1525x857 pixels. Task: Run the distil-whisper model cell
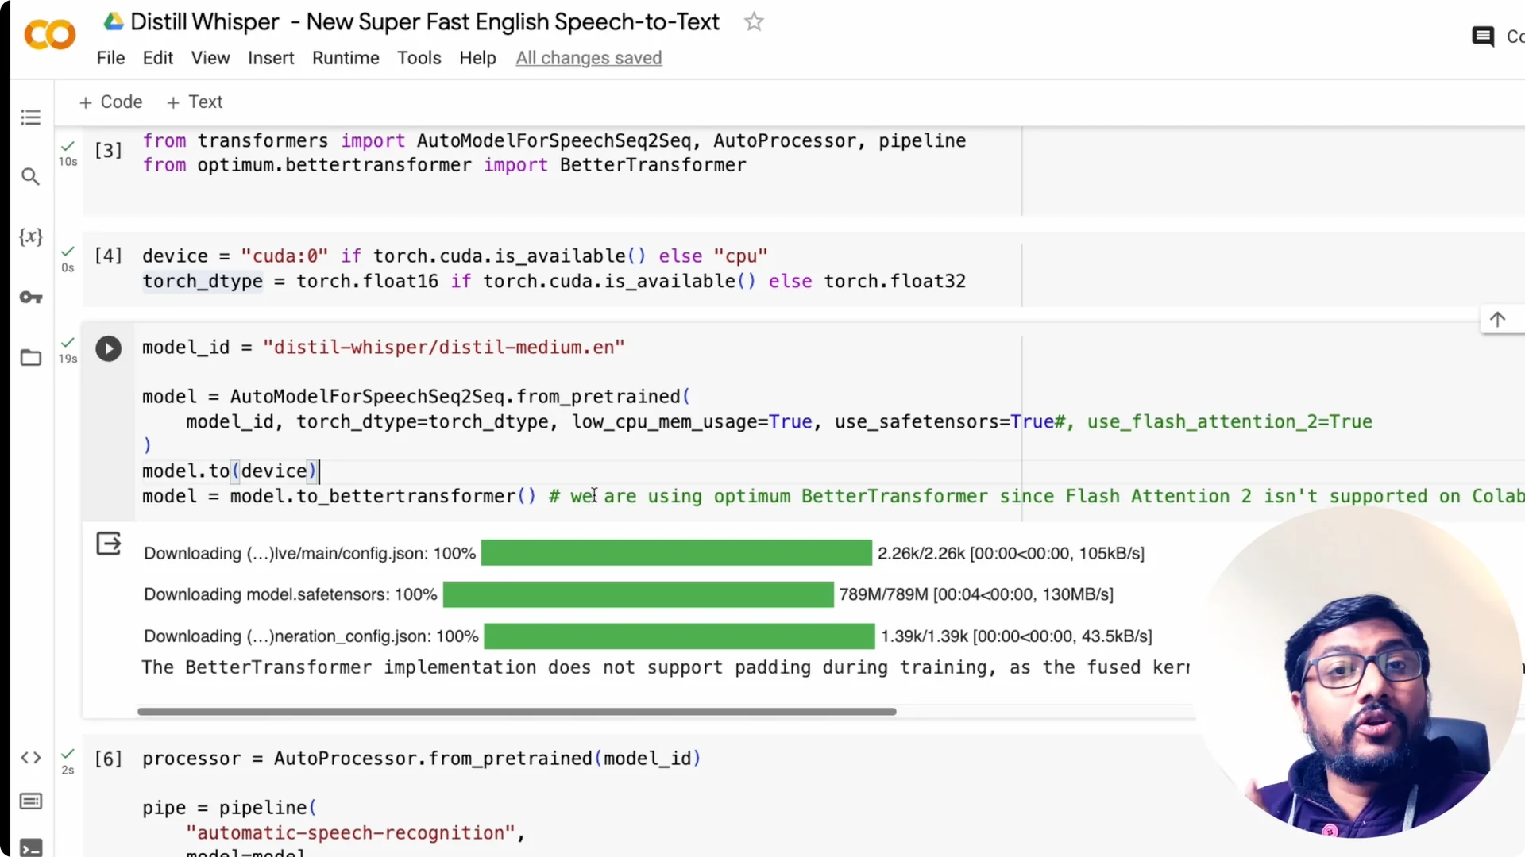point(108,348)
